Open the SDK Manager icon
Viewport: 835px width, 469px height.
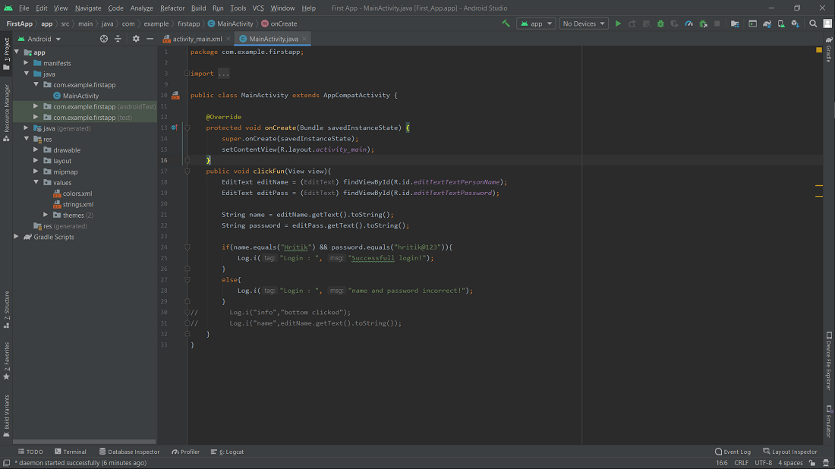point(795,24)
